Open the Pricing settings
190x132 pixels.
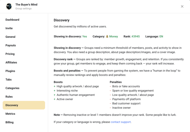point(10,54)
